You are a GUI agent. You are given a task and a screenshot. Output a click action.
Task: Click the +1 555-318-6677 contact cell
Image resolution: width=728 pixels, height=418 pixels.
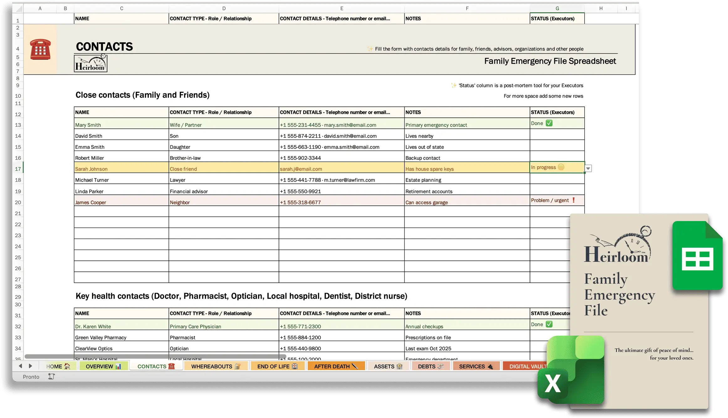tap(342, 201)
